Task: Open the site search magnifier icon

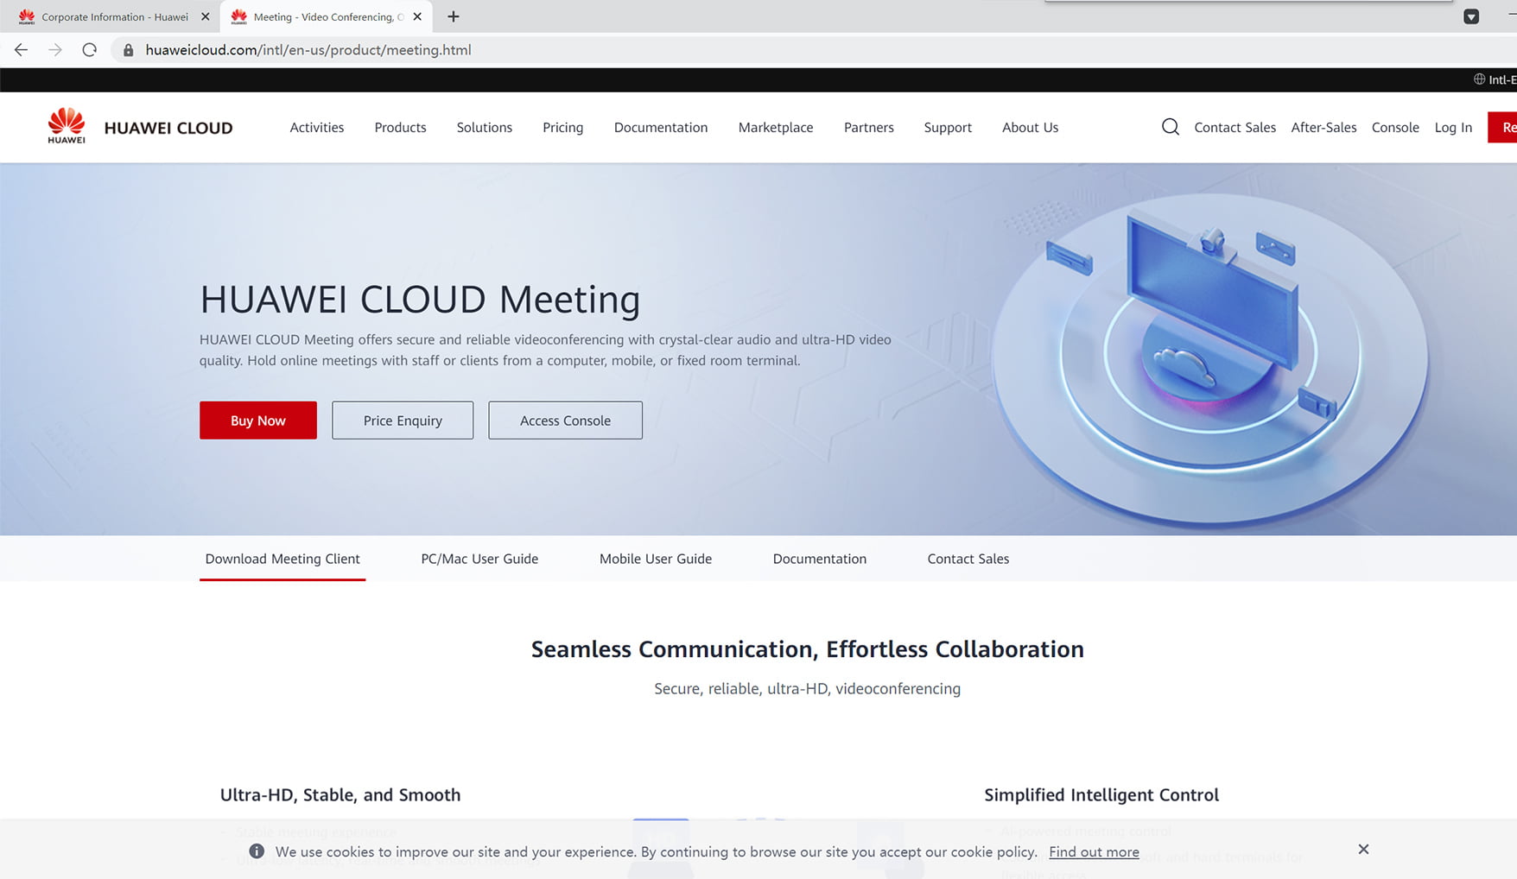Action: pyautogui.click(x=1171, y=127)
